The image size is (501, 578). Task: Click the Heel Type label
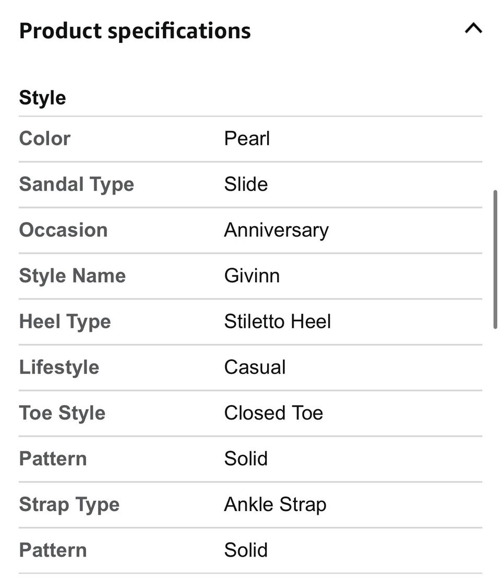pos(65,322)
